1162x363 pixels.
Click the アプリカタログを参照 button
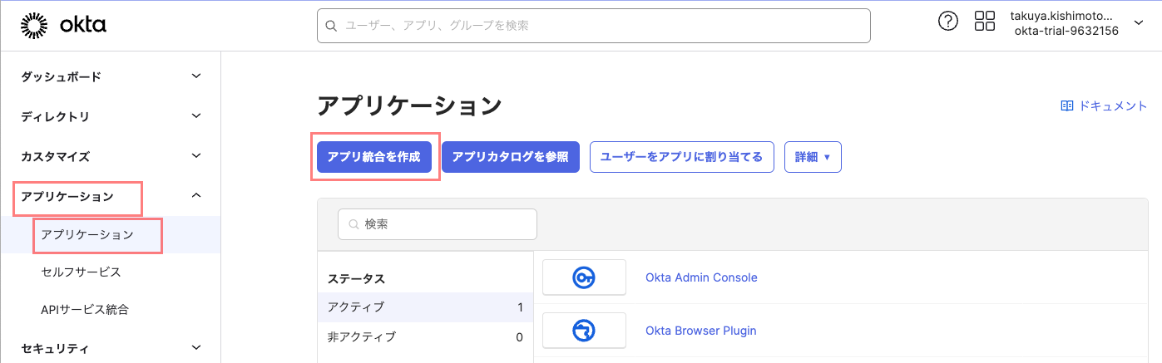[510, 157]
